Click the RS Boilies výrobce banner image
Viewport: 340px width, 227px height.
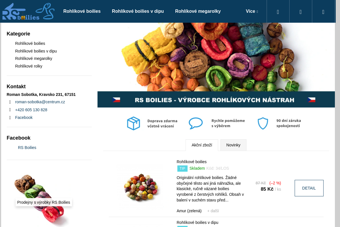pyautogui.click(x=216, y=65)
